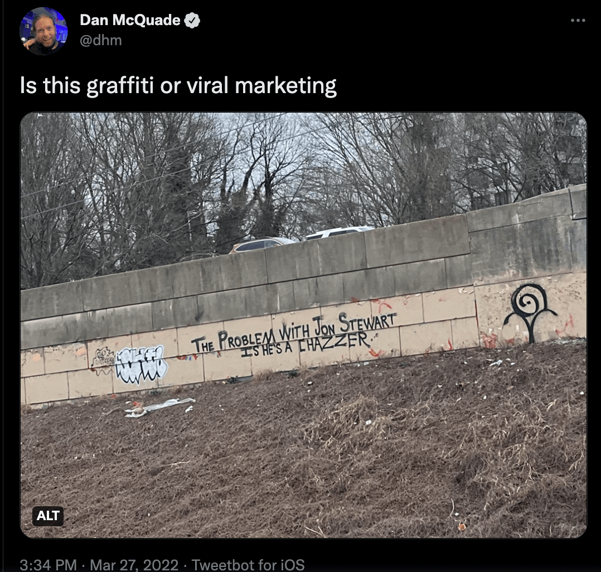The height and width of the screenshot is (572, 601).
Task: Open the three-dot more options menu
Action: (578, 20)
